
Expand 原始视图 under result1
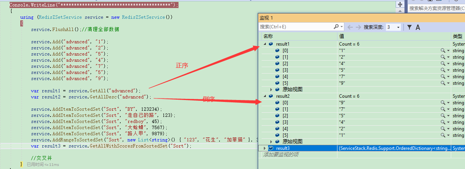click(x=271, y=89)
